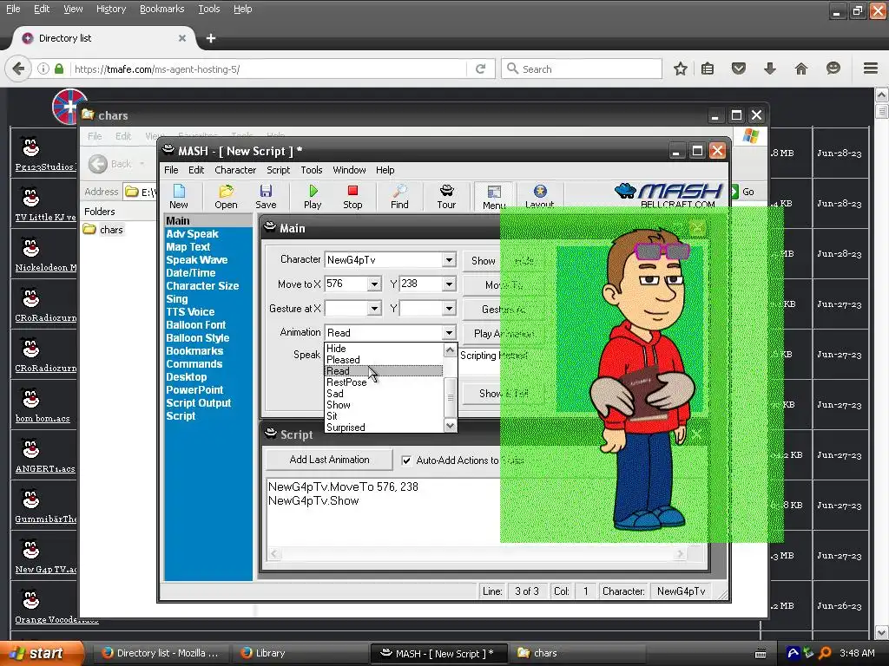889x666 pixels.
Task: Bookmark this page with the star icon
Action: 681,69
